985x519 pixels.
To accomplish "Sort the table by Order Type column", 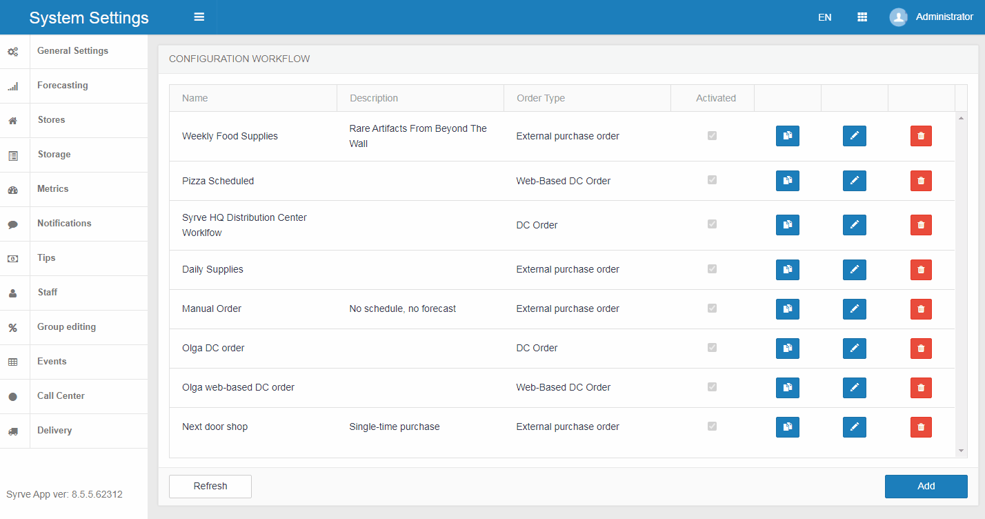I will pos(541,98).
